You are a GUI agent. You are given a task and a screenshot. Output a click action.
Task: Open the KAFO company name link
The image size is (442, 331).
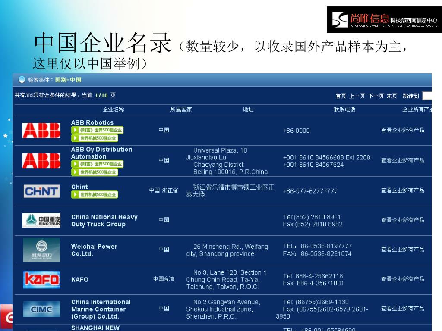click(x=80, y=279)
